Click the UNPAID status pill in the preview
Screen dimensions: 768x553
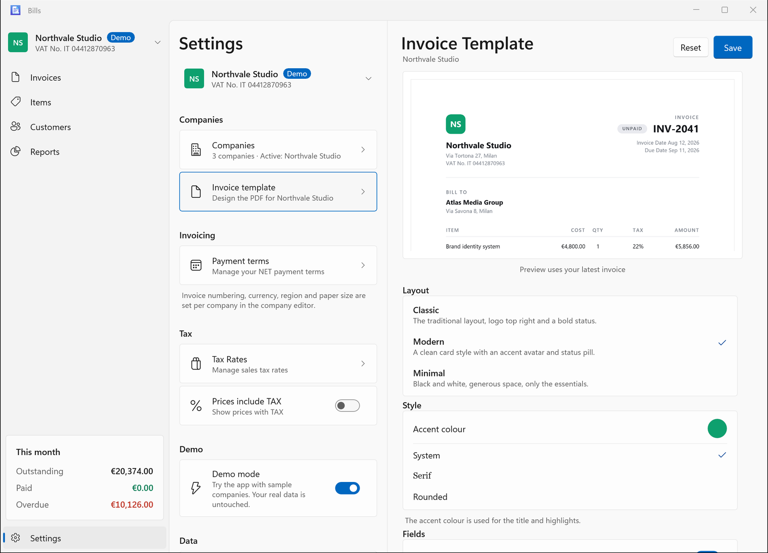click(x=632, y=129)
